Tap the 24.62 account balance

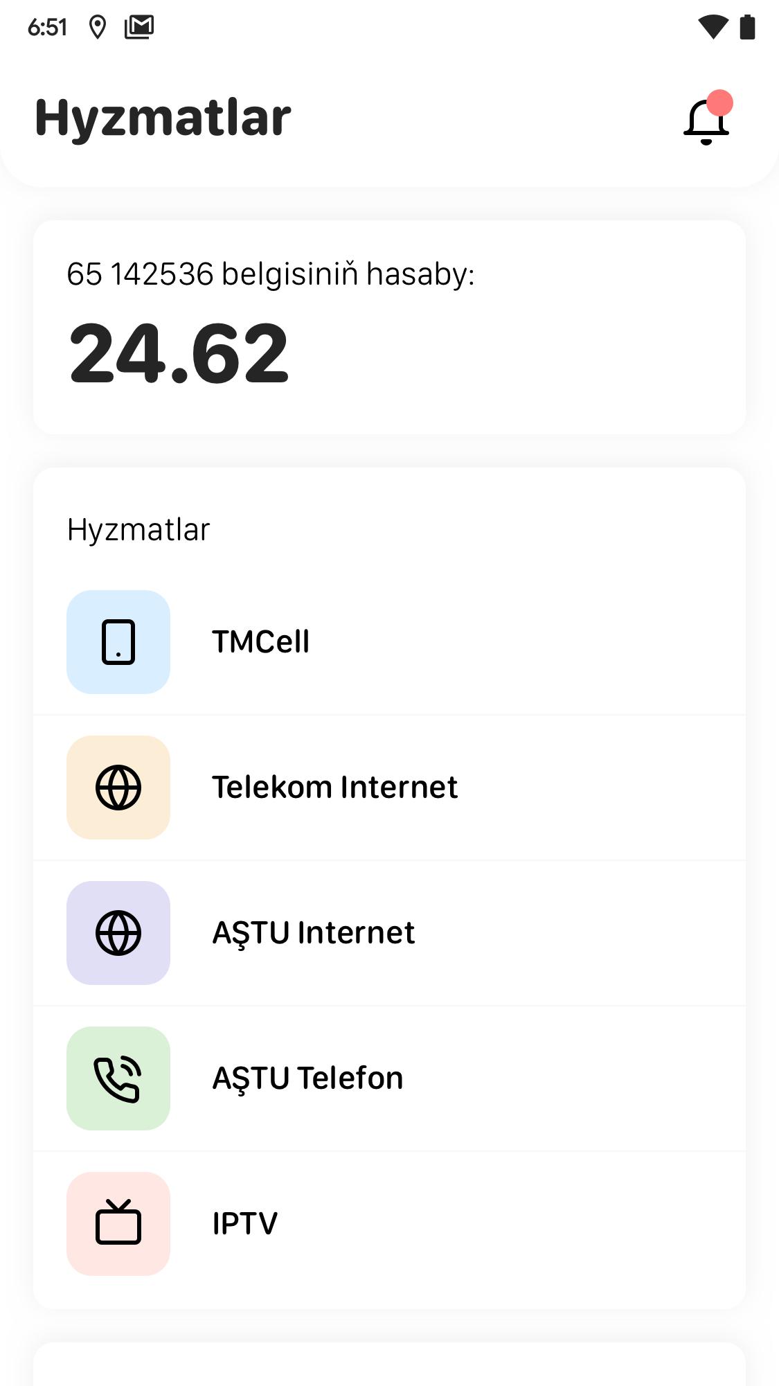(x=179, y=354)
